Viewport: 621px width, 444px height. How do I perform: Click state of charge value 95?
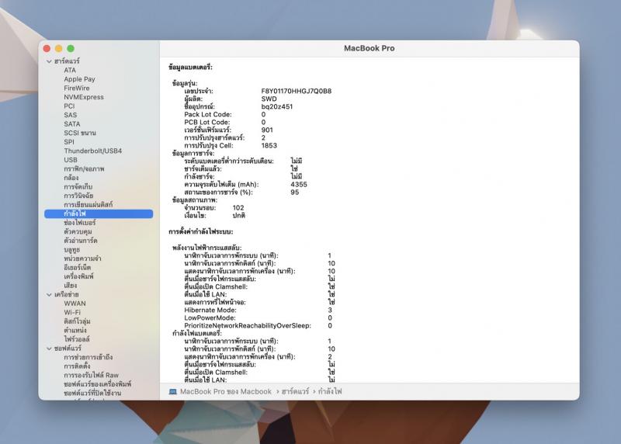(295, 193)
